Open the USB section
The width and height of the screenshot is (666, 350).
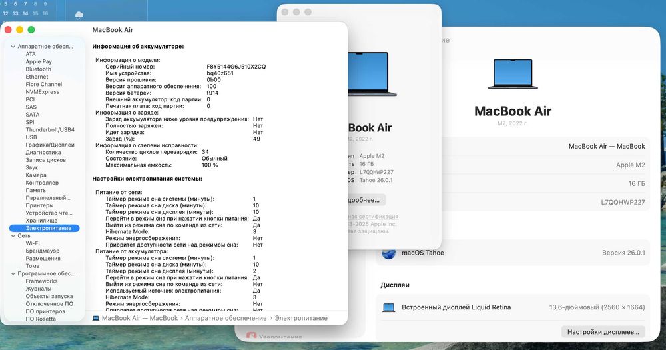pyautogui.click(x=31, y=137)
